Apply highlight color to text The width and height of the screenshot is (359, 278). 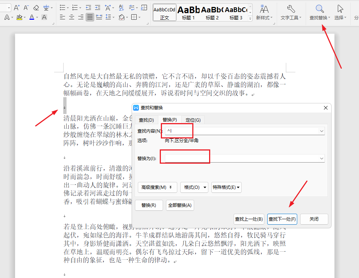19,17
